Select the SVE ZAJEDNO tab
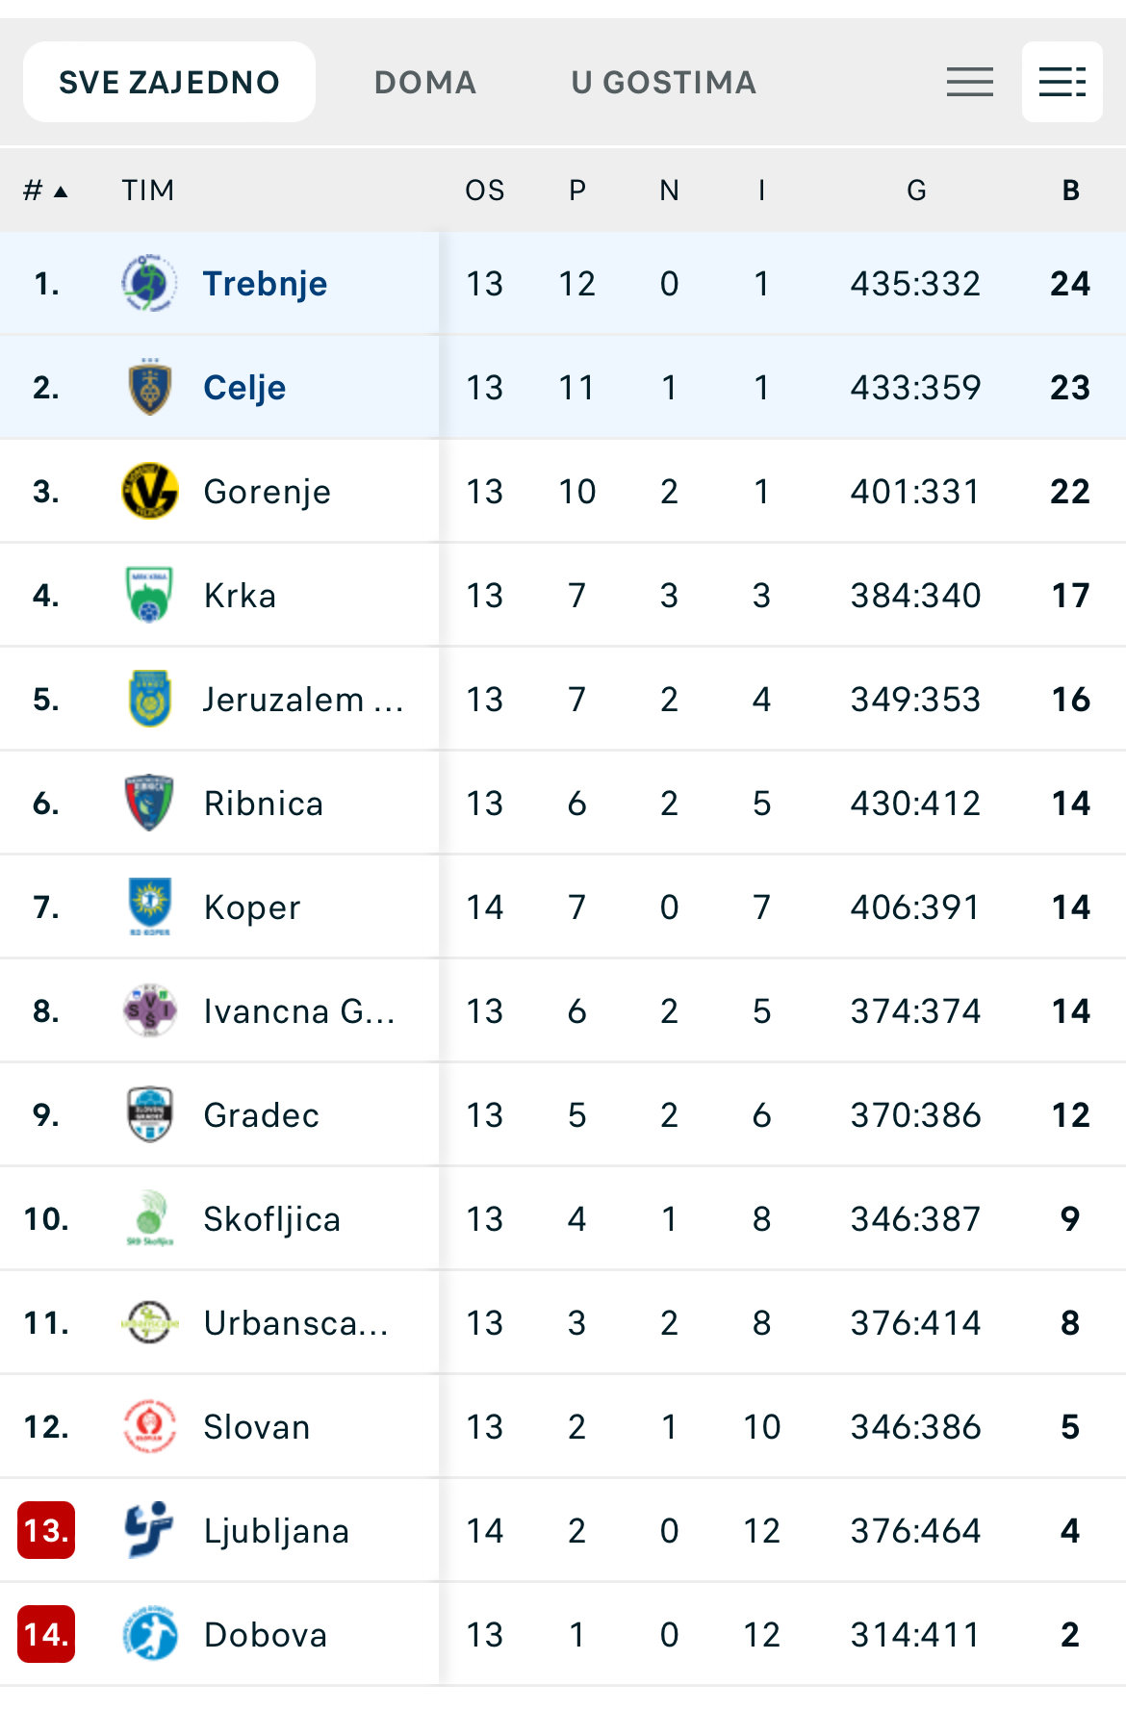 (169, 83)
